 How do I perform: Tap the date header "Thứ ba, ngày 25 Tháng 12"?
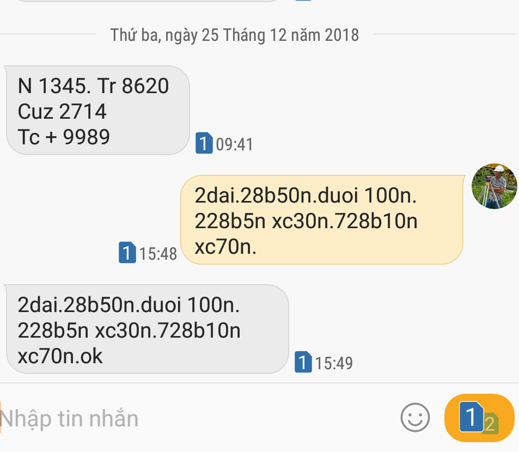tap(234, 35)
